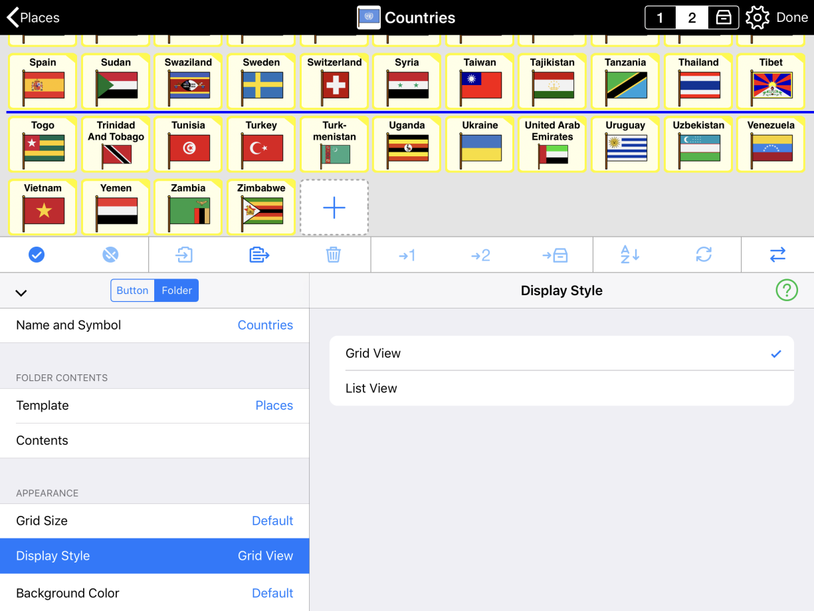
Task: Choose the List View option
Action: (x=561, y=388)
